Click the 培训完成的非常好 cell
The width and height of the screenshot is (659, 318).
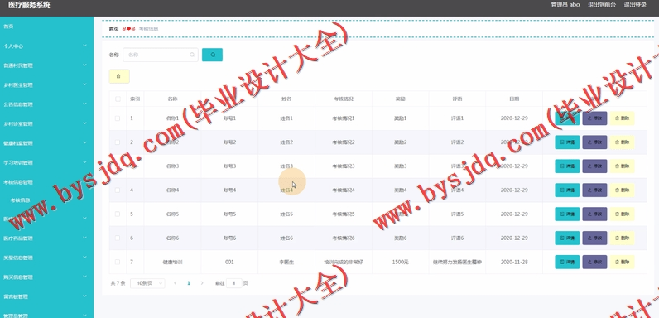pyautogui.click(x=344, y=262)
